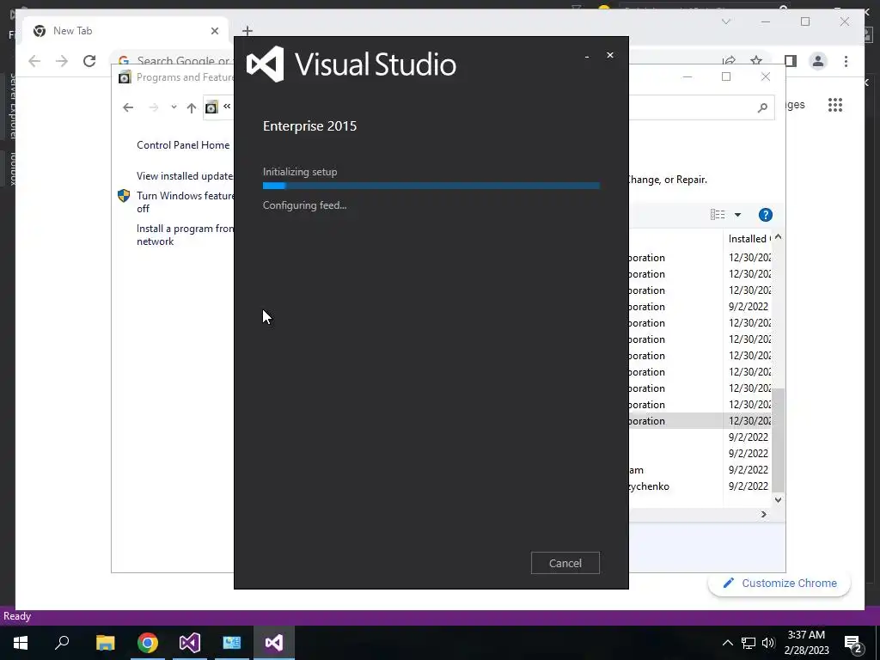
Task: Click Programs and Features search magnifier
Action: coord(762,107)
